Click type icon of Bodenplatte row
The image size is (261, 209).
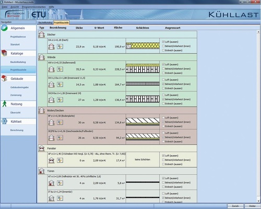pos(51,122)
